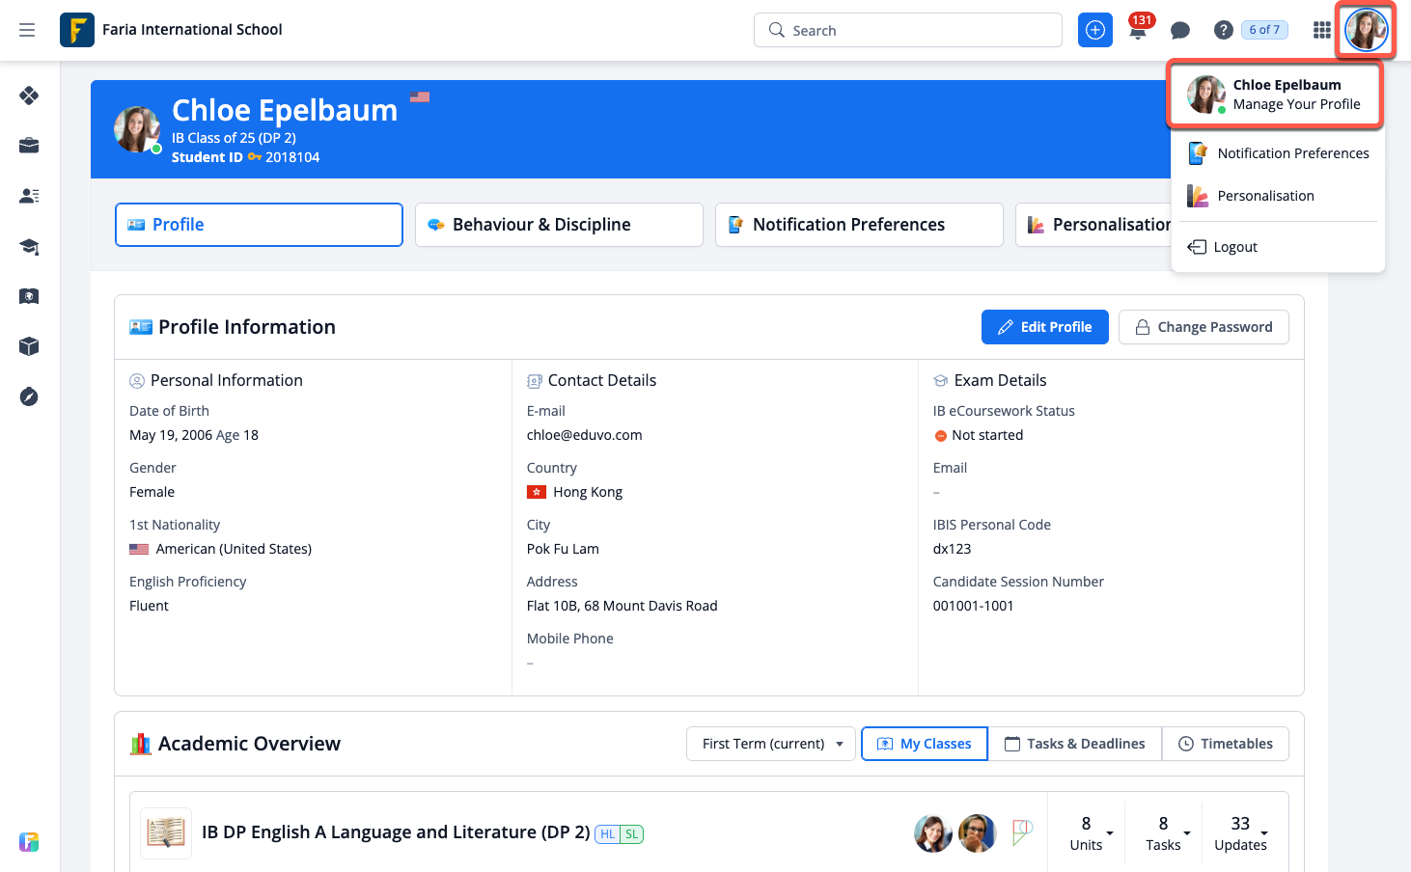Viewport: 1411px width, 872px height.
Task: Select Logout from the profile menu
Action: point(1234,247)
